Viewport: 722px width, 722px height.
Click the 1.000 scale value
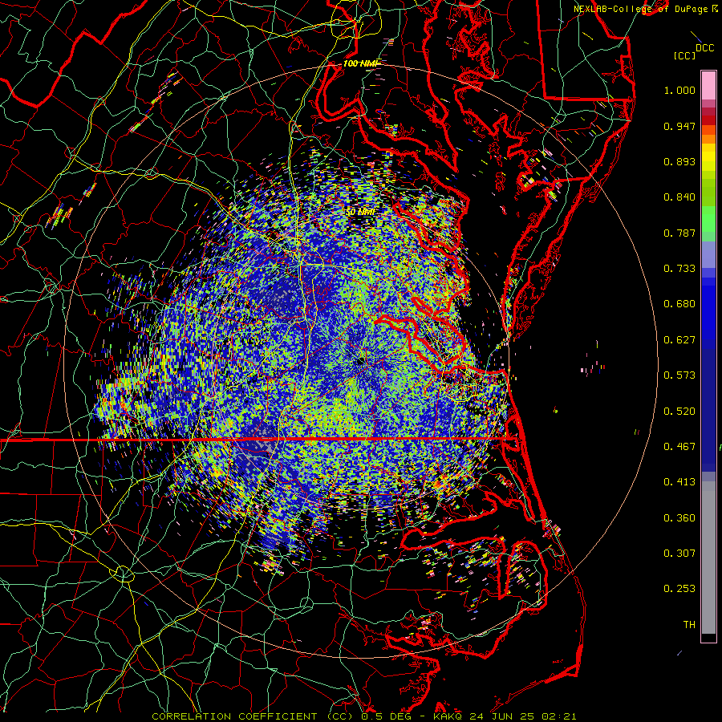[679, 90]
